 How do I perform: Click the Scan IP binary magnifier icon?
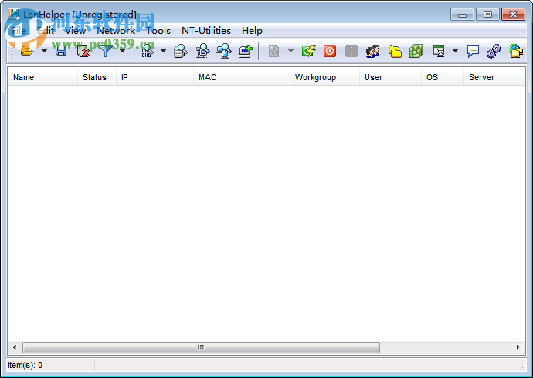147,51
